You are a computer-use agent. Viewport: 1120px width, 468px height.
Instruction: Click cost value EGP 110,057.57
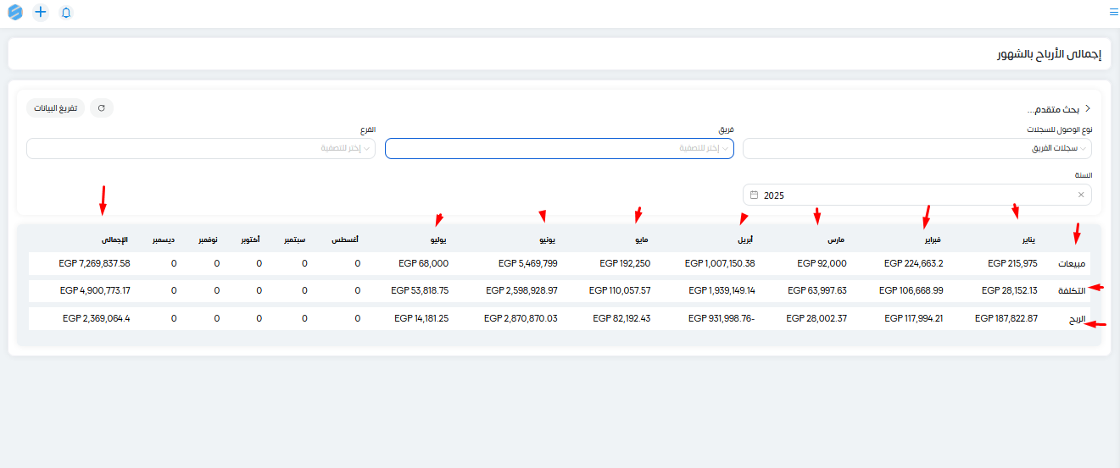click(x=621, y=290)
